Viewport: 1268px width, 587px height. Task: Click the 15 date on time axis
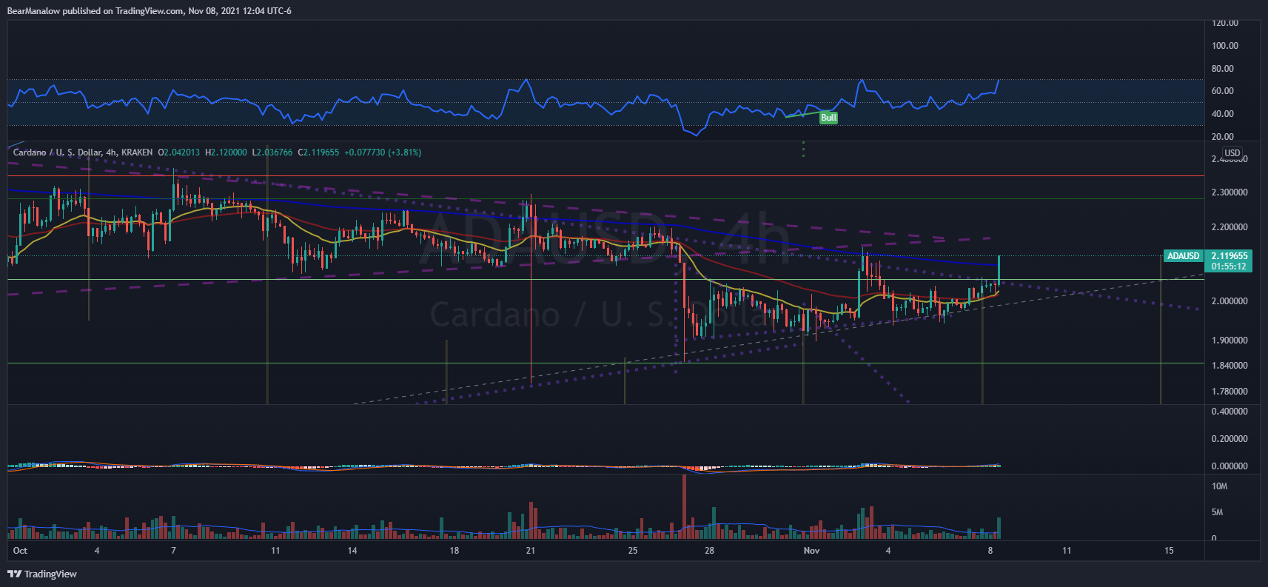1169,551
